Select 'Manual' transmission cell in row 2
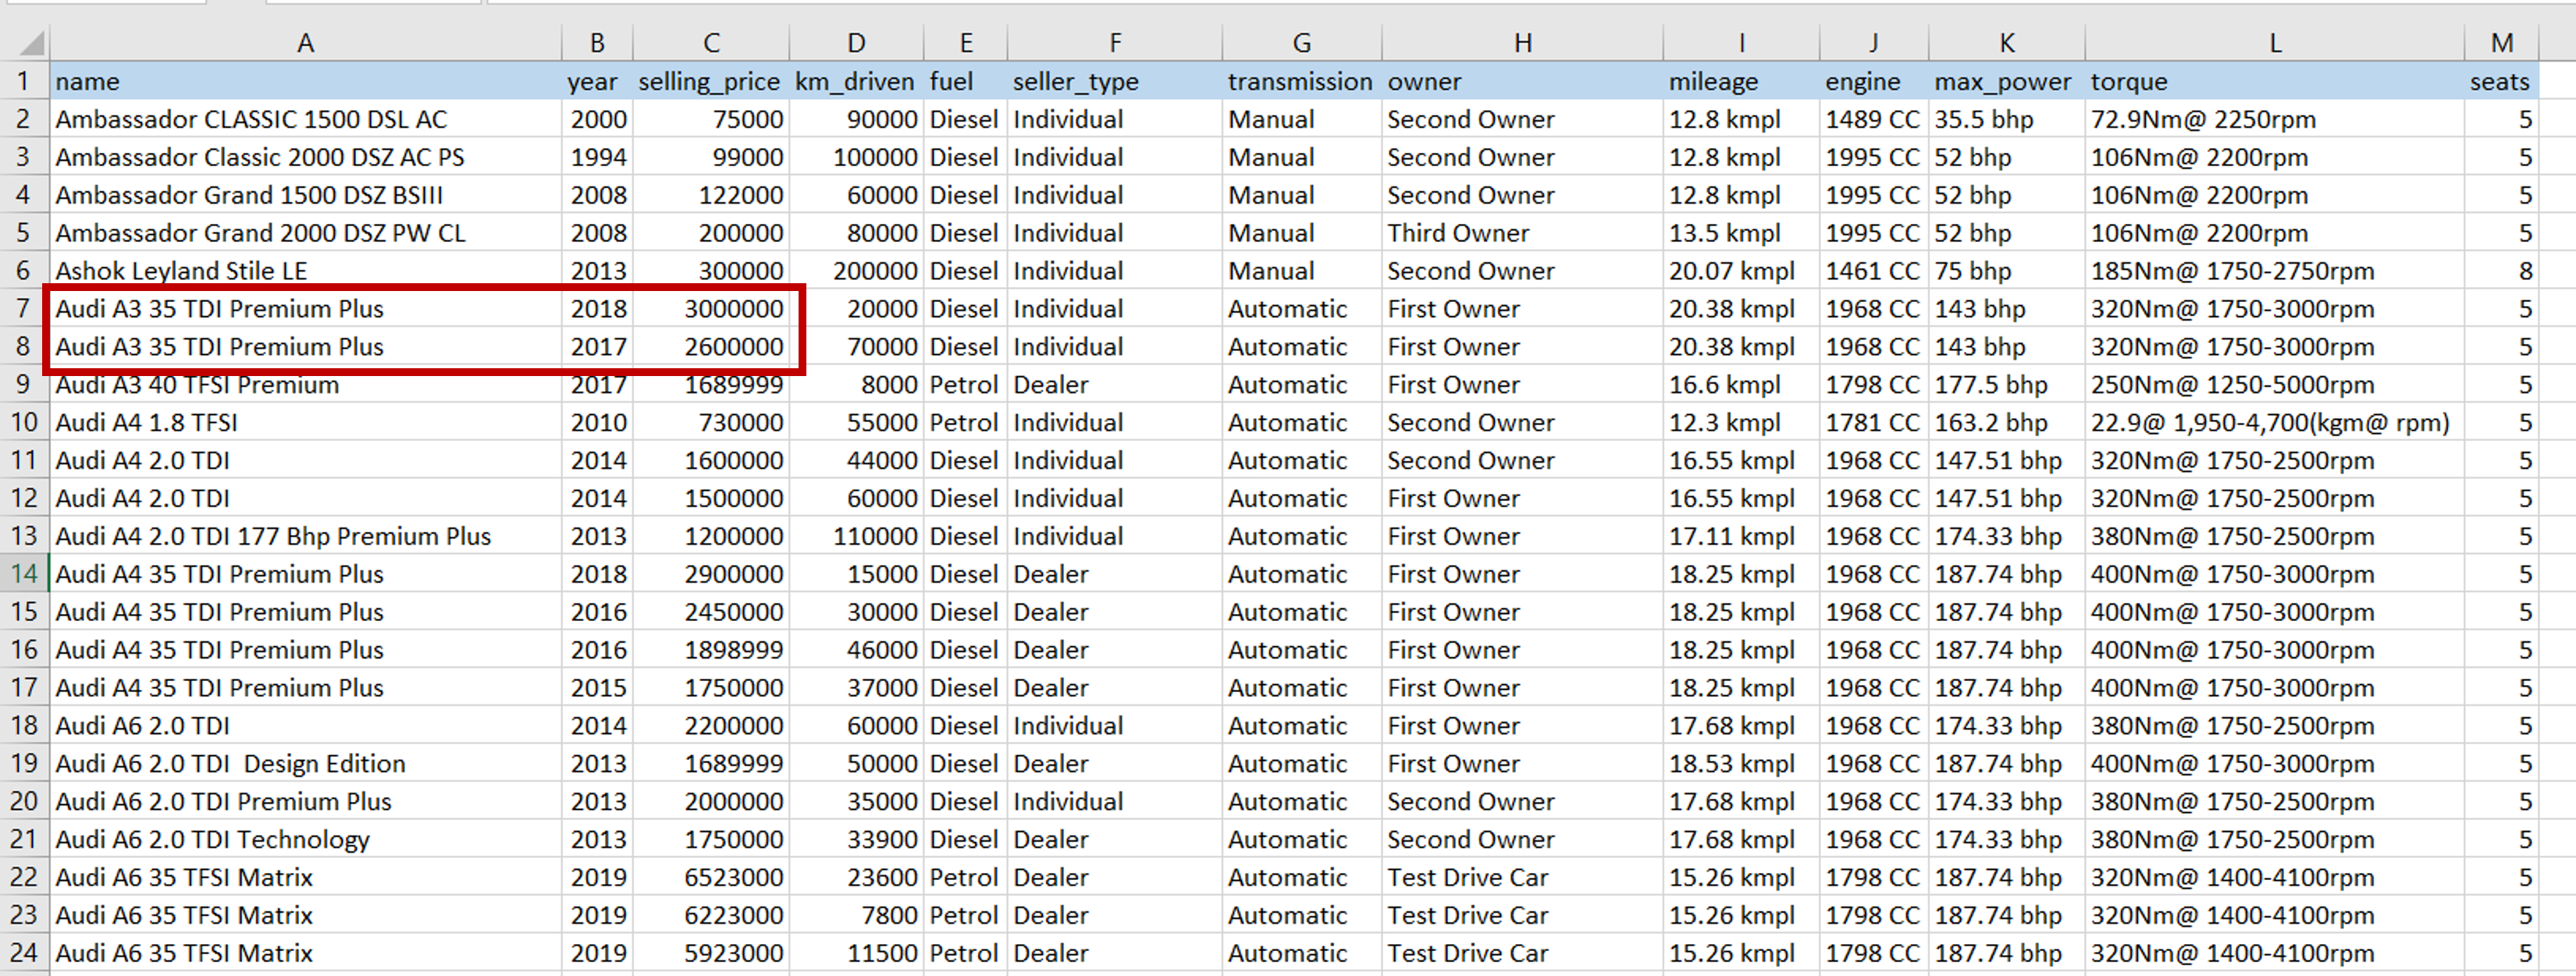 point(1302,119)
